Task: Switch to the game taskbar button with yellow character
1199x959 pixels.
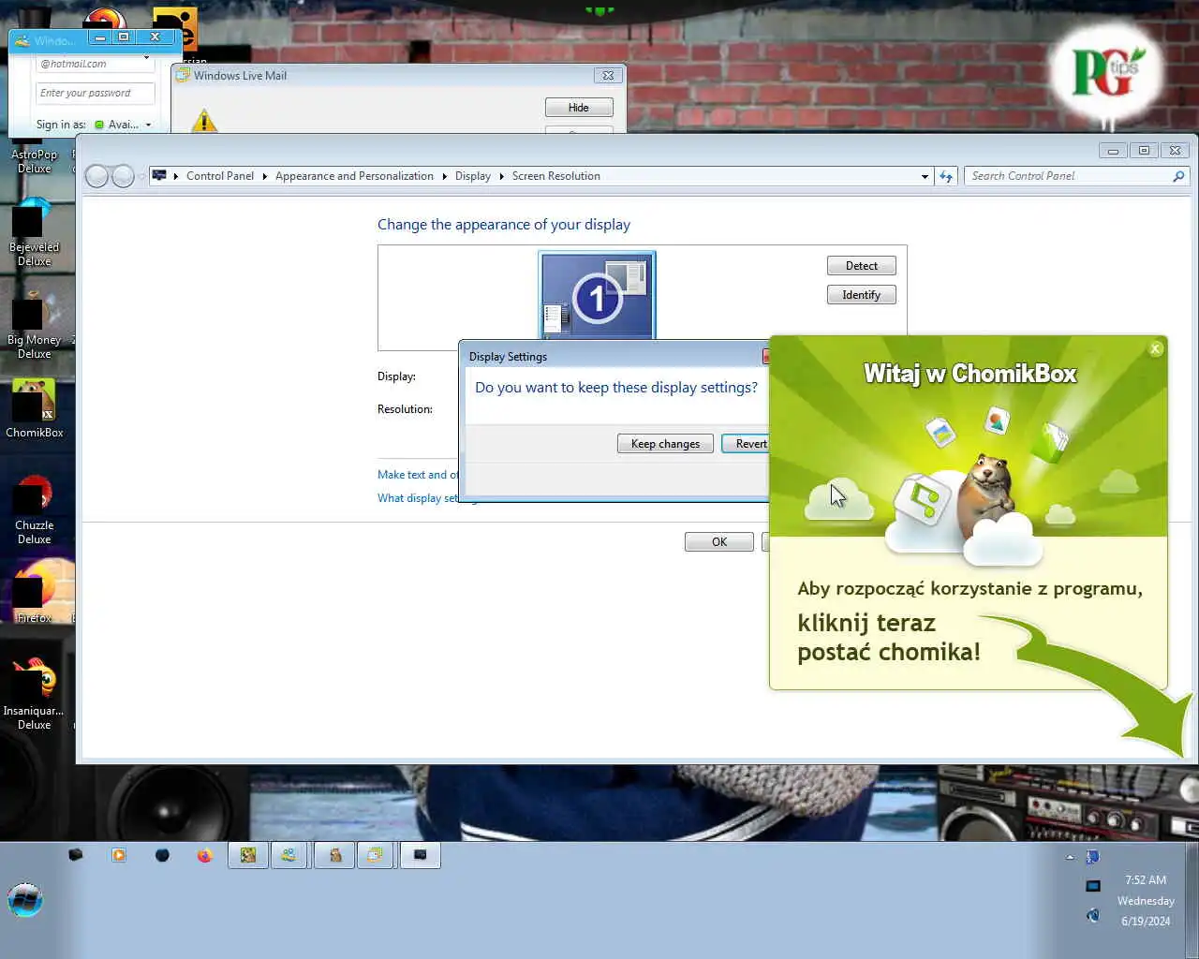Action: (248, 855)
